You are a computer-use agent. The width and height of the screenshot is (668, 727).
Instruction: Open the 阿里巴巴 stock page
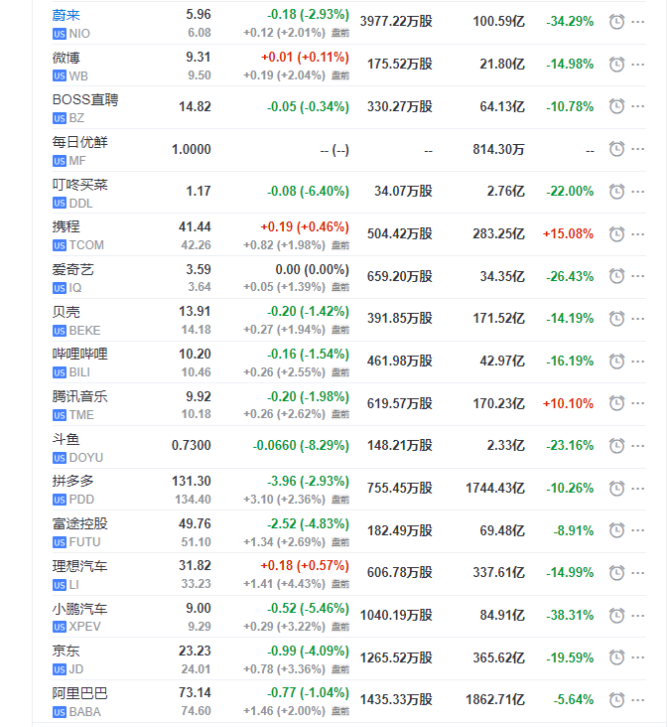pyautogui.click(x=79, y=693)
